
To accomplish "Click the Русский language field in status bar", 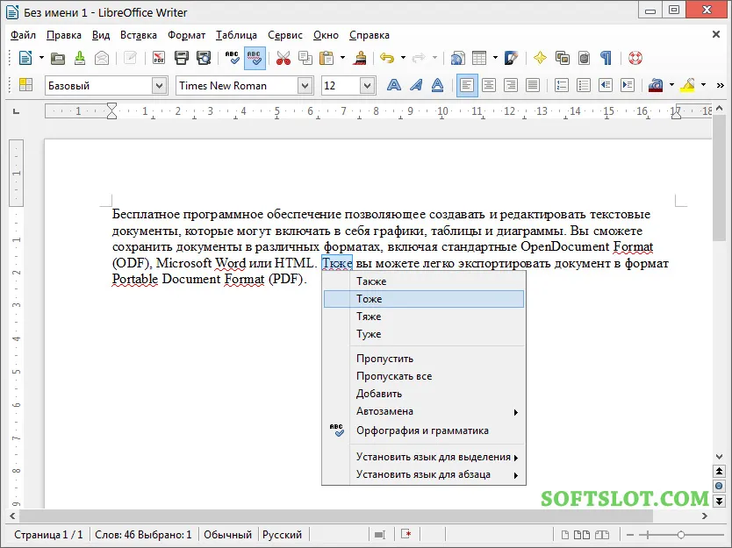I will coord(282,535).
